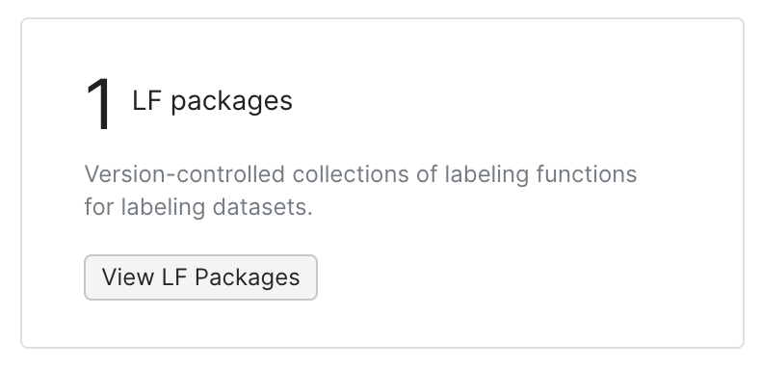Click the word 'of' in the description

[x=427, y=173]
